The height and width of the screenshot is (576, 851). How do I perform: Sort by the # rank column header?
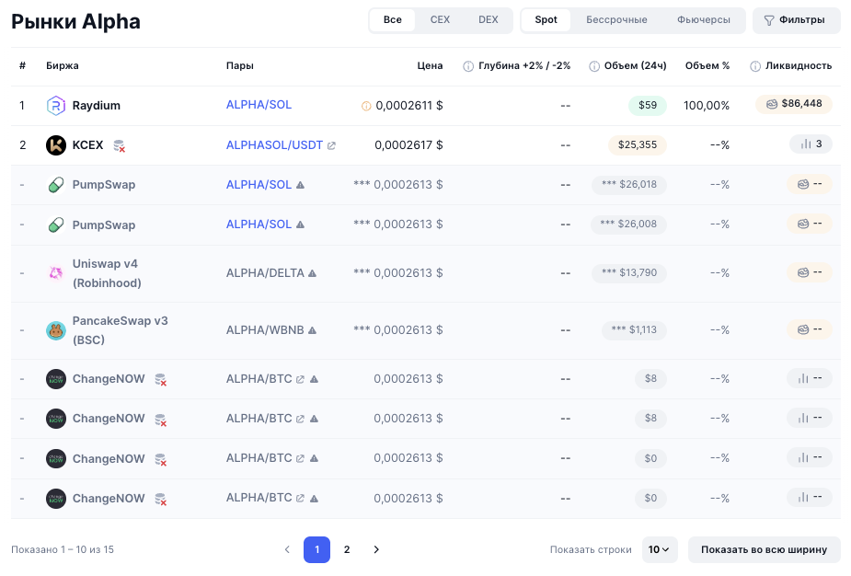point(22,65)
